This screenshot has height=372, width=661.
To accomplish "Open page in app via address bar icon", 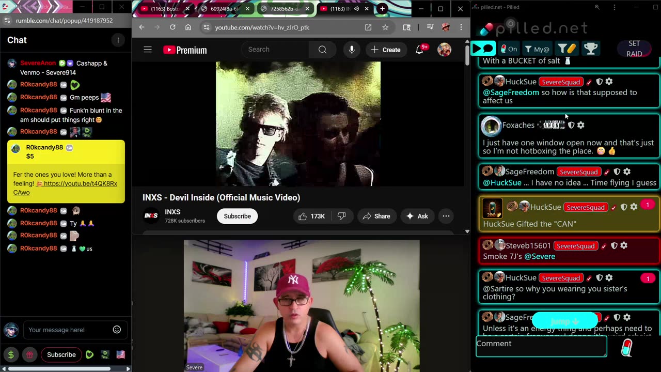I will [x=368, y=27].
